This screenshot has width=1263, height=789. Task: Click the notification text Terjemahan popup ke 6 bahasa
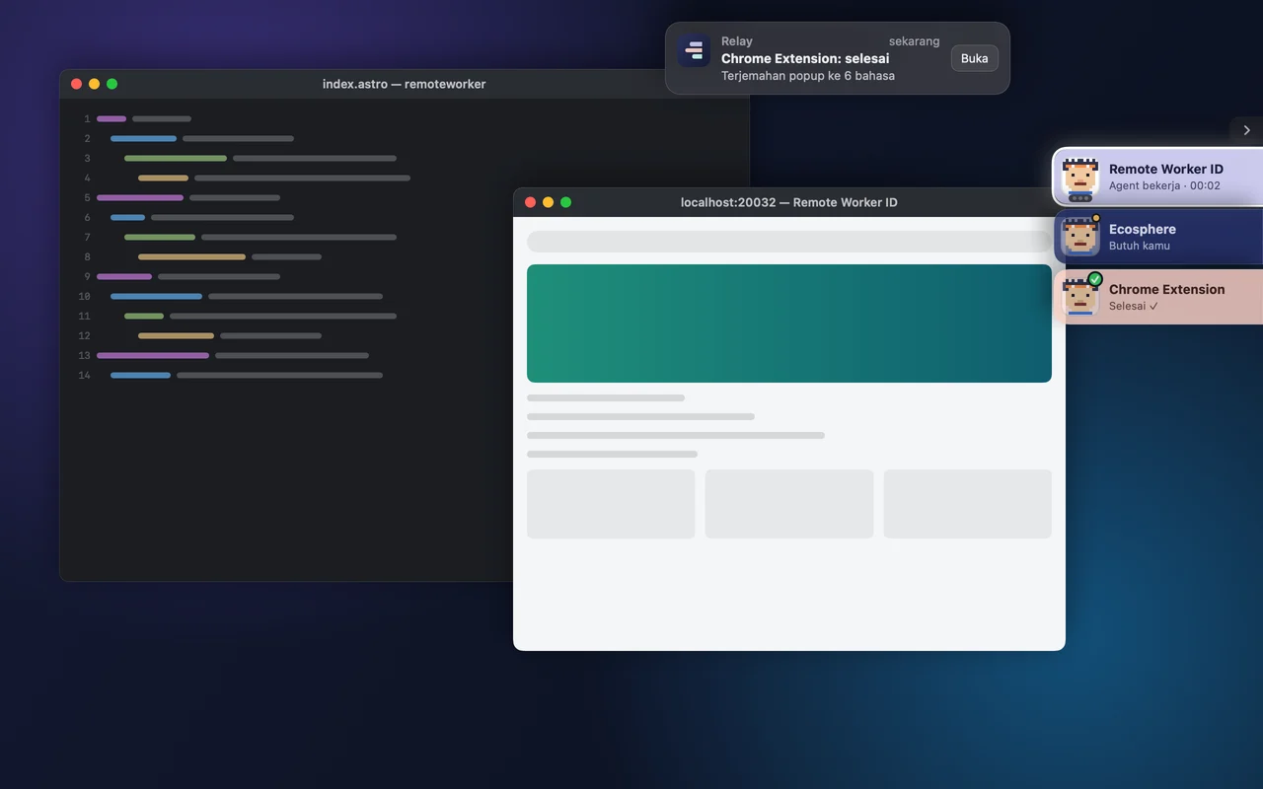(808, 76)
